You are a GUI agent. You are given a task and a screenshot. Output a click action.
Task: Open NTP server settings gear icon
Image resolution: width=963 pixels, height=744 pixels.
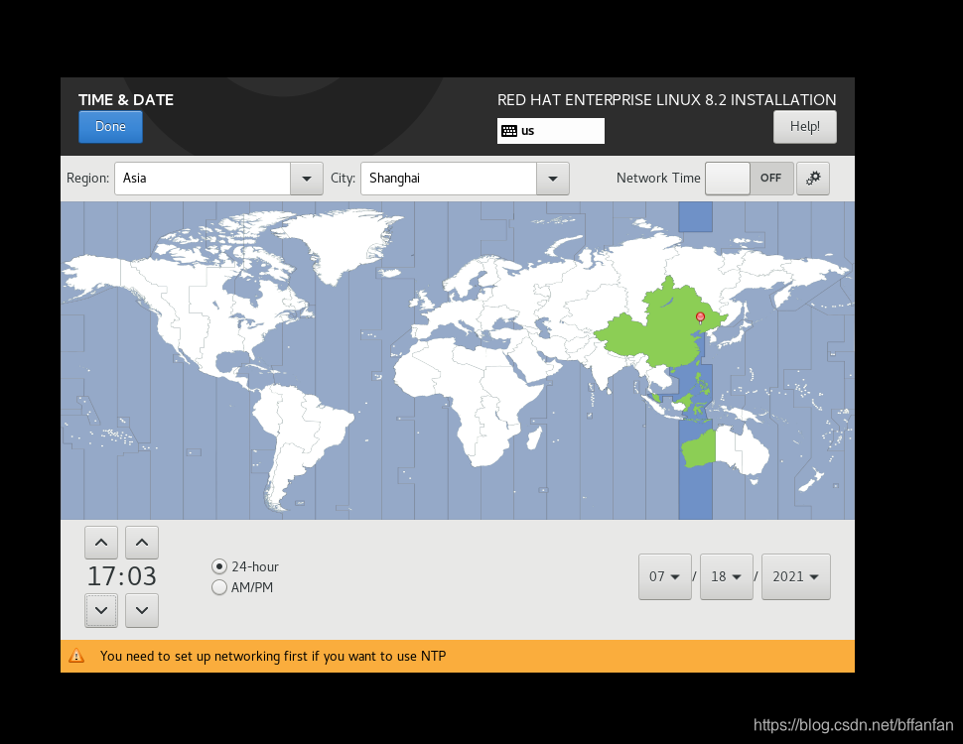[x=813, y=179]
